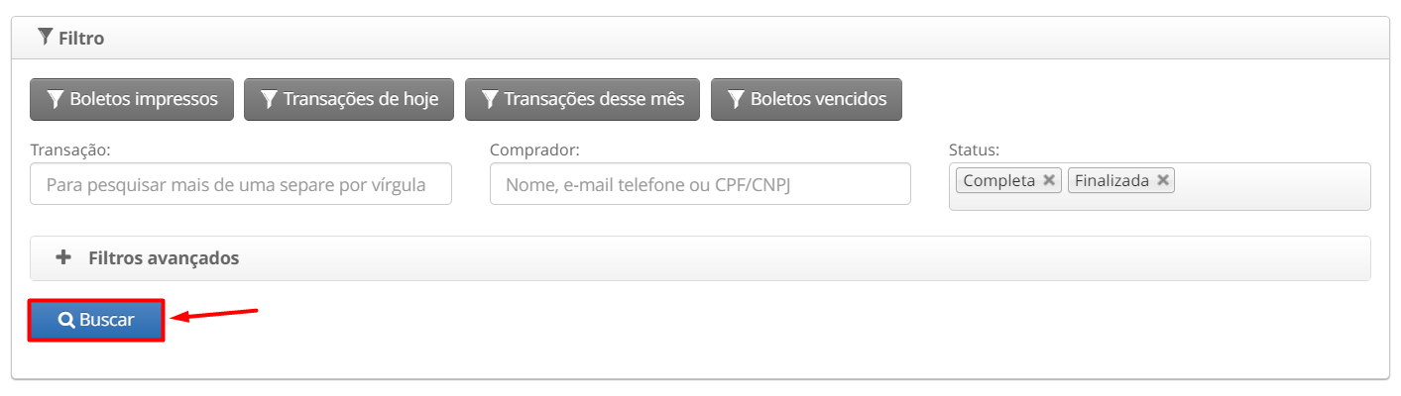Image resolution: width=1401 pixels, height=396 pixels.
Task: Click funnel icon on Boletos vencidos button
Action: click(736, 99)
